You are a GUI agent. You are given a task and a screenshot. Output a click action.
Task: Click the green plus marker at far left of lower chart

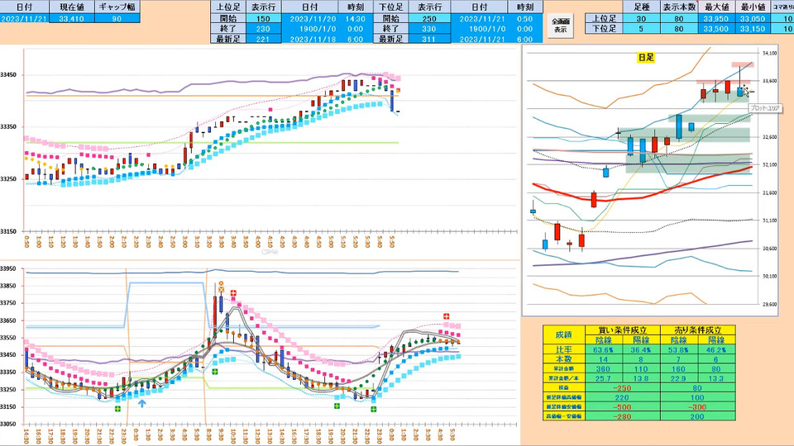(117, 408)
